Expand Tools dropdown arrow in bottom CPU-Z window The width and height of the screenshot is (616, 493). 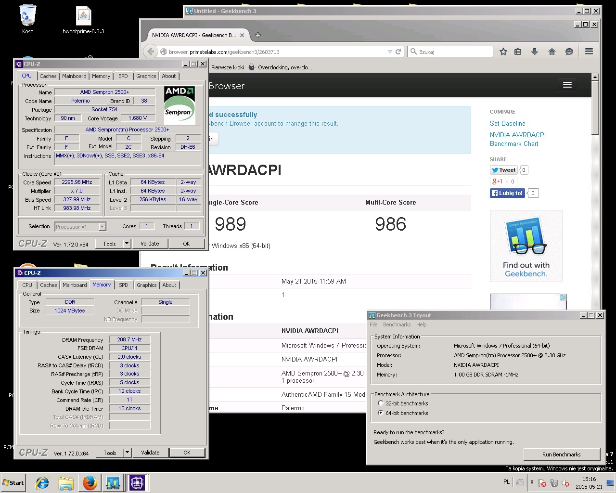point(128,453)
